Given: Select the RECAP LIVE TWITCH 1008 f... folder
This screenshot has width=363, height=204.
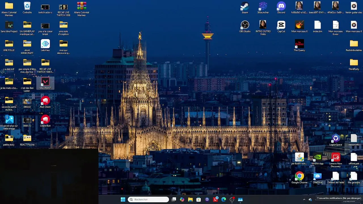Looking at the screenshot, I should [x=45, y=63].
